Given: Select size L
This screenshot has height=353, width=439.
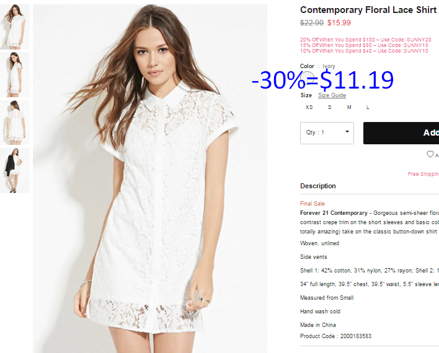Looking at the screenshot, I should pyautogui.click(x=368, y=107).
